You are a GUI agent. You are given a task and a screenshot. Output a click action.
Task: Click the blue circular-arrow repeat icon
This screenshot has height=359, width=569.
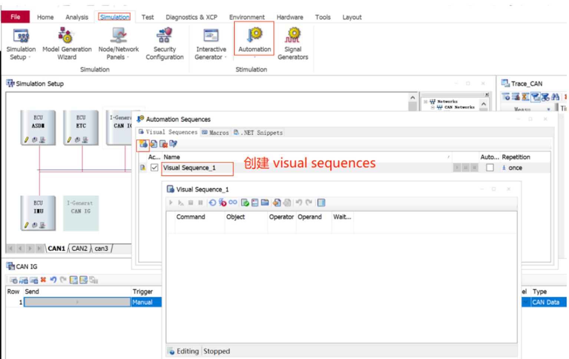[212, 203]
